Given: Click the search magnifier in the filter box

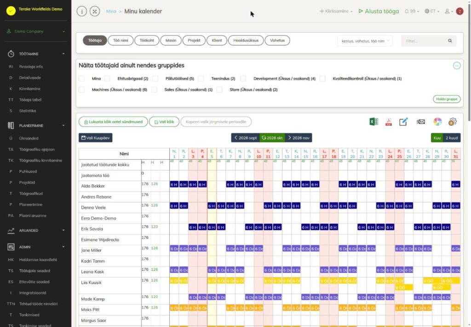Looking at the screenshot, I should 450,41.
